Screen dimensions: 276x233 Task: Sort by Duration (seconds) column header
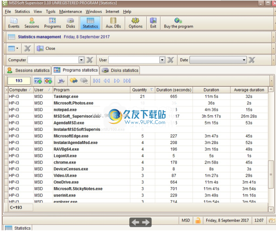pyautogui.click(x=174, y=90)
